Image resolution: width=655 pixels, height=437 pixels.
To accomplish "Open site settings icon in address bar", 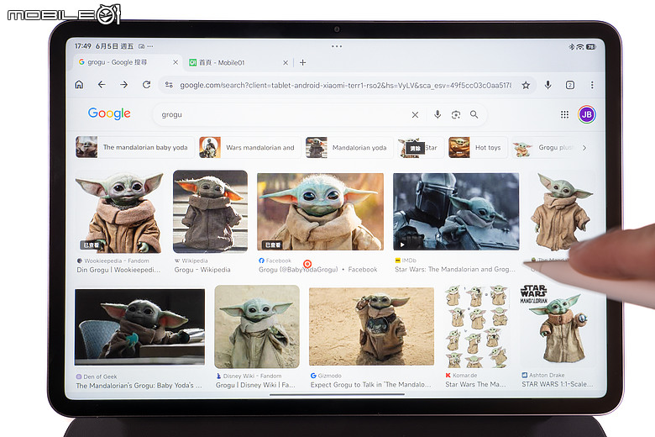I will [169, 85].
